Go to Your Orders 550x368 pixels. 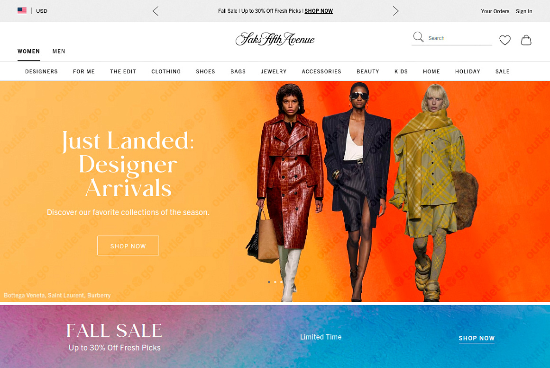click(495, 11)
